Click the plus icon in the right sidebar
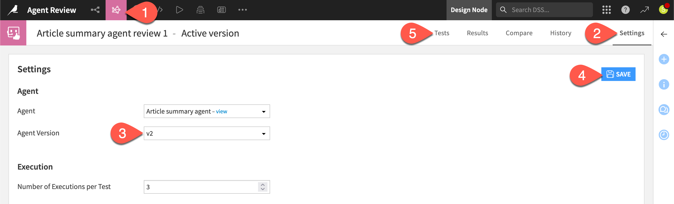 (x=665, y=59)
